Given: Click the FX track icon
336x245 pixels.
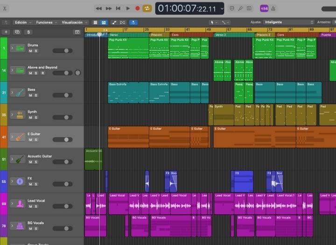Looking at the screenshot, I should point(20,182).
